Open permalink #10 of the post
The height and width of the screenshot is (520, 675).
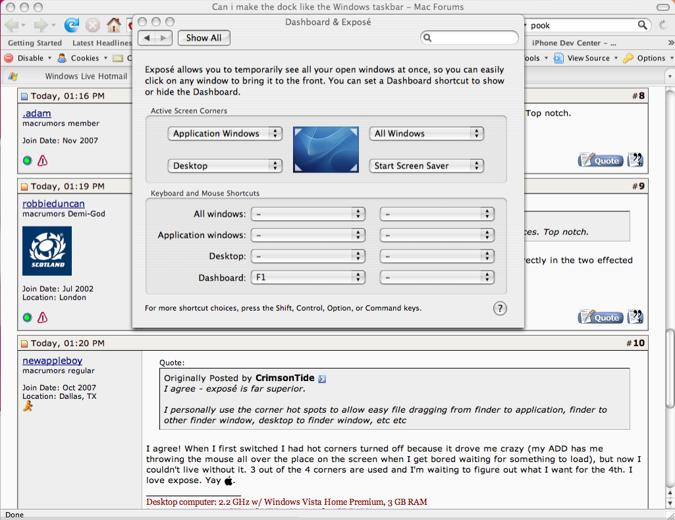tap(639, 343)
